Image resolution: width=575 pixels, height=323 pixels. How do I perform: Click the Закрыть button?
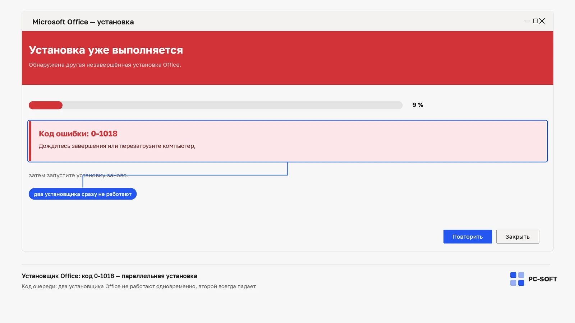(517, 237)
